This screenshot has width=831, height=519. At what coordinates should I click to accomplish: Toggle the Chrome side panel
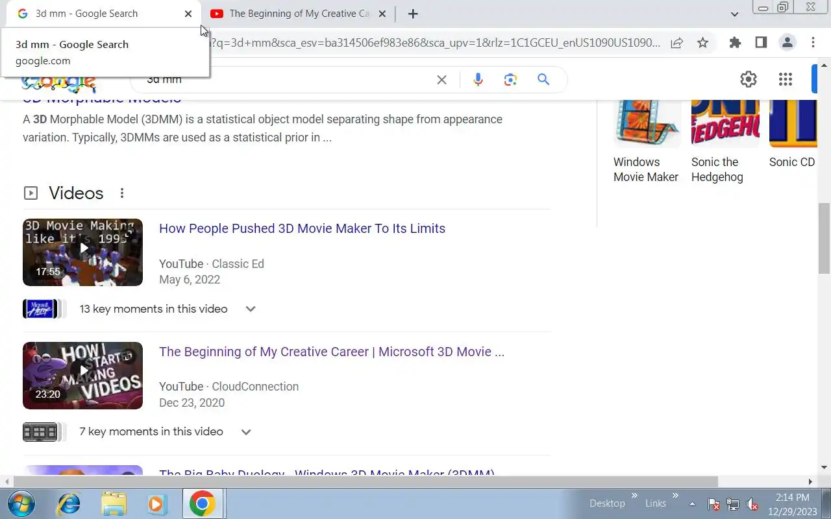pos(761,43)
